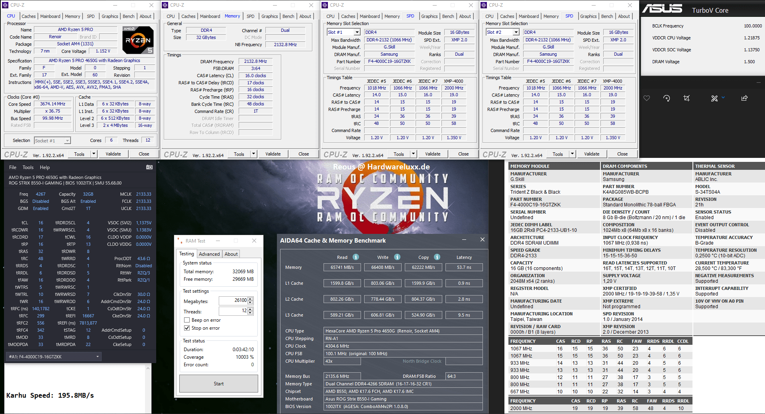
Task: Click the Memory-tab CPU-Z window's title icon
Action: (x=165, y=5)
